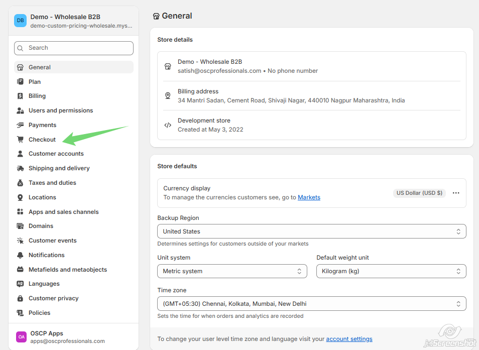The image size is (479, 350).
Task: Select Users and permissions in the sidebar
Action: tap(61, 110)
